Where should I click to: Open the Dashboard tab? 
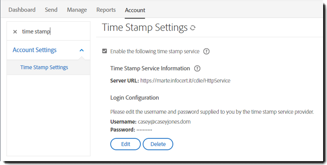[x=22, y=10]
